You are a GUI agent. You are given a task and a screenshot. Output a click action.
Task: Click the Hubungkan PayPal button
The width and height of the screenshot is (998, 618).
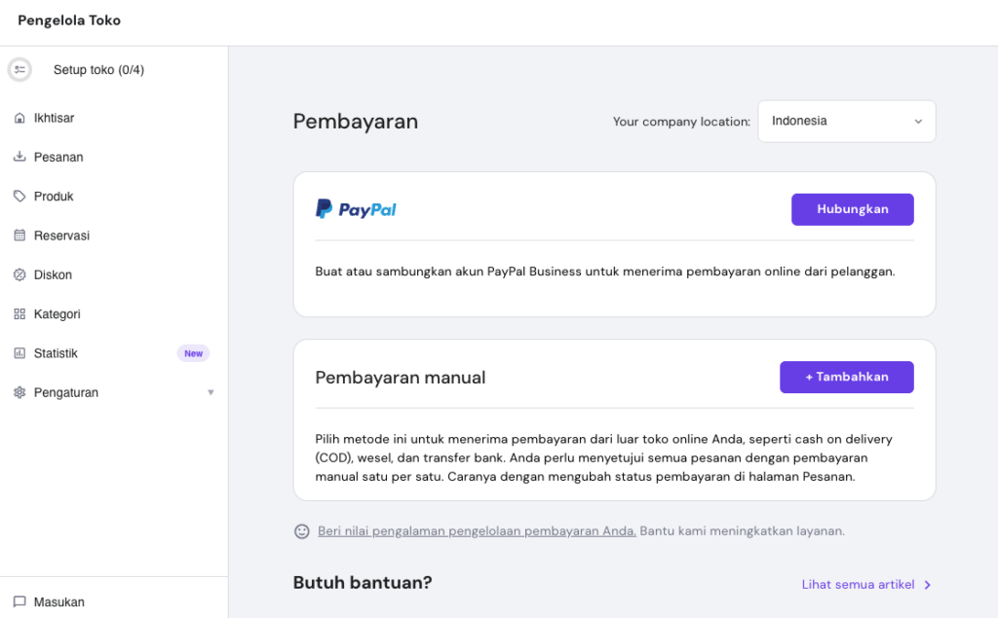(x=852, y=208)
